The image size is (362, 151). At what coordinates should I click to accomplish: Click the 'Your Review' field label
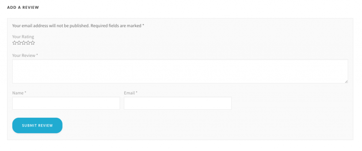(24, 56)
